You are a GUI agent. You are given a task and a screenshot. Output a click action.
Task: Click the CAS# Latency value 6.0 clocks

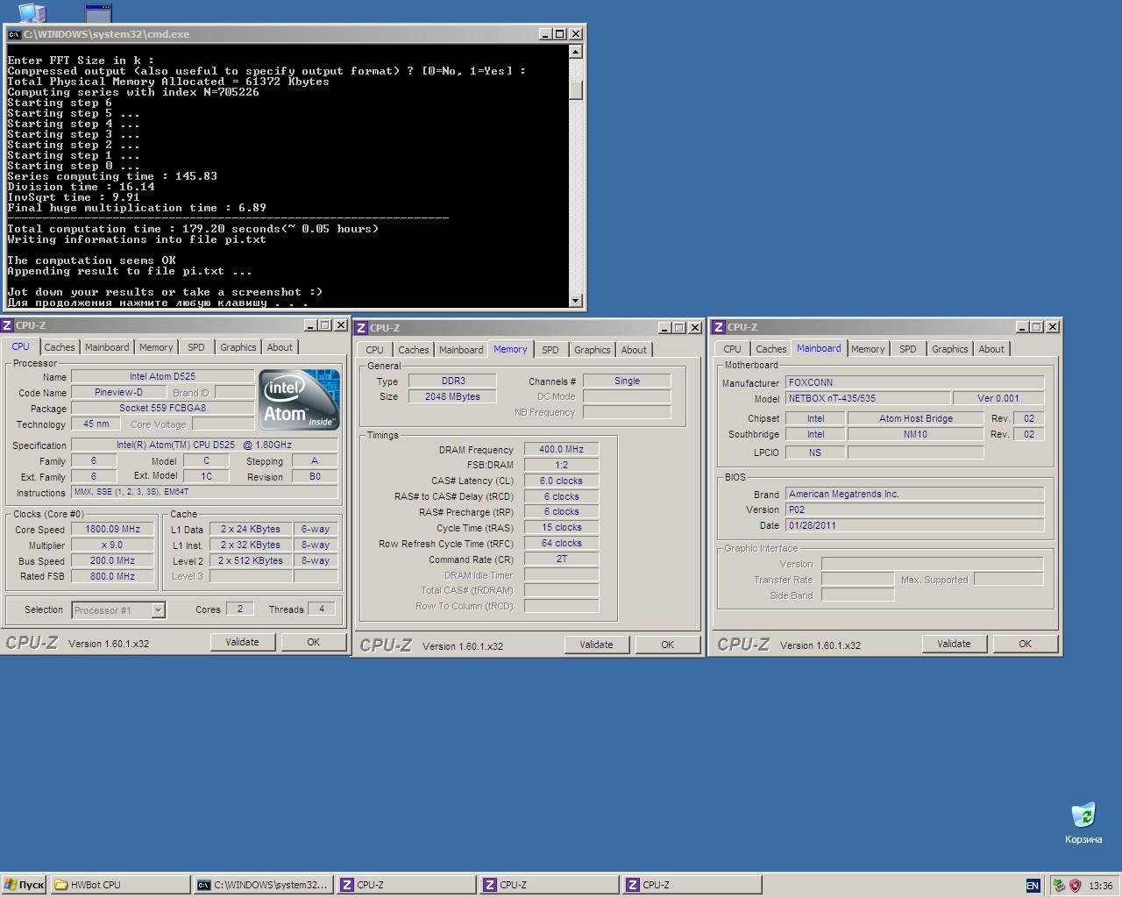[x=561, y=481]
